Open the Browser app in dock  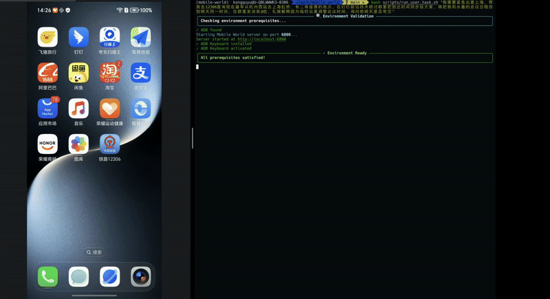click(x=109, y=276)
